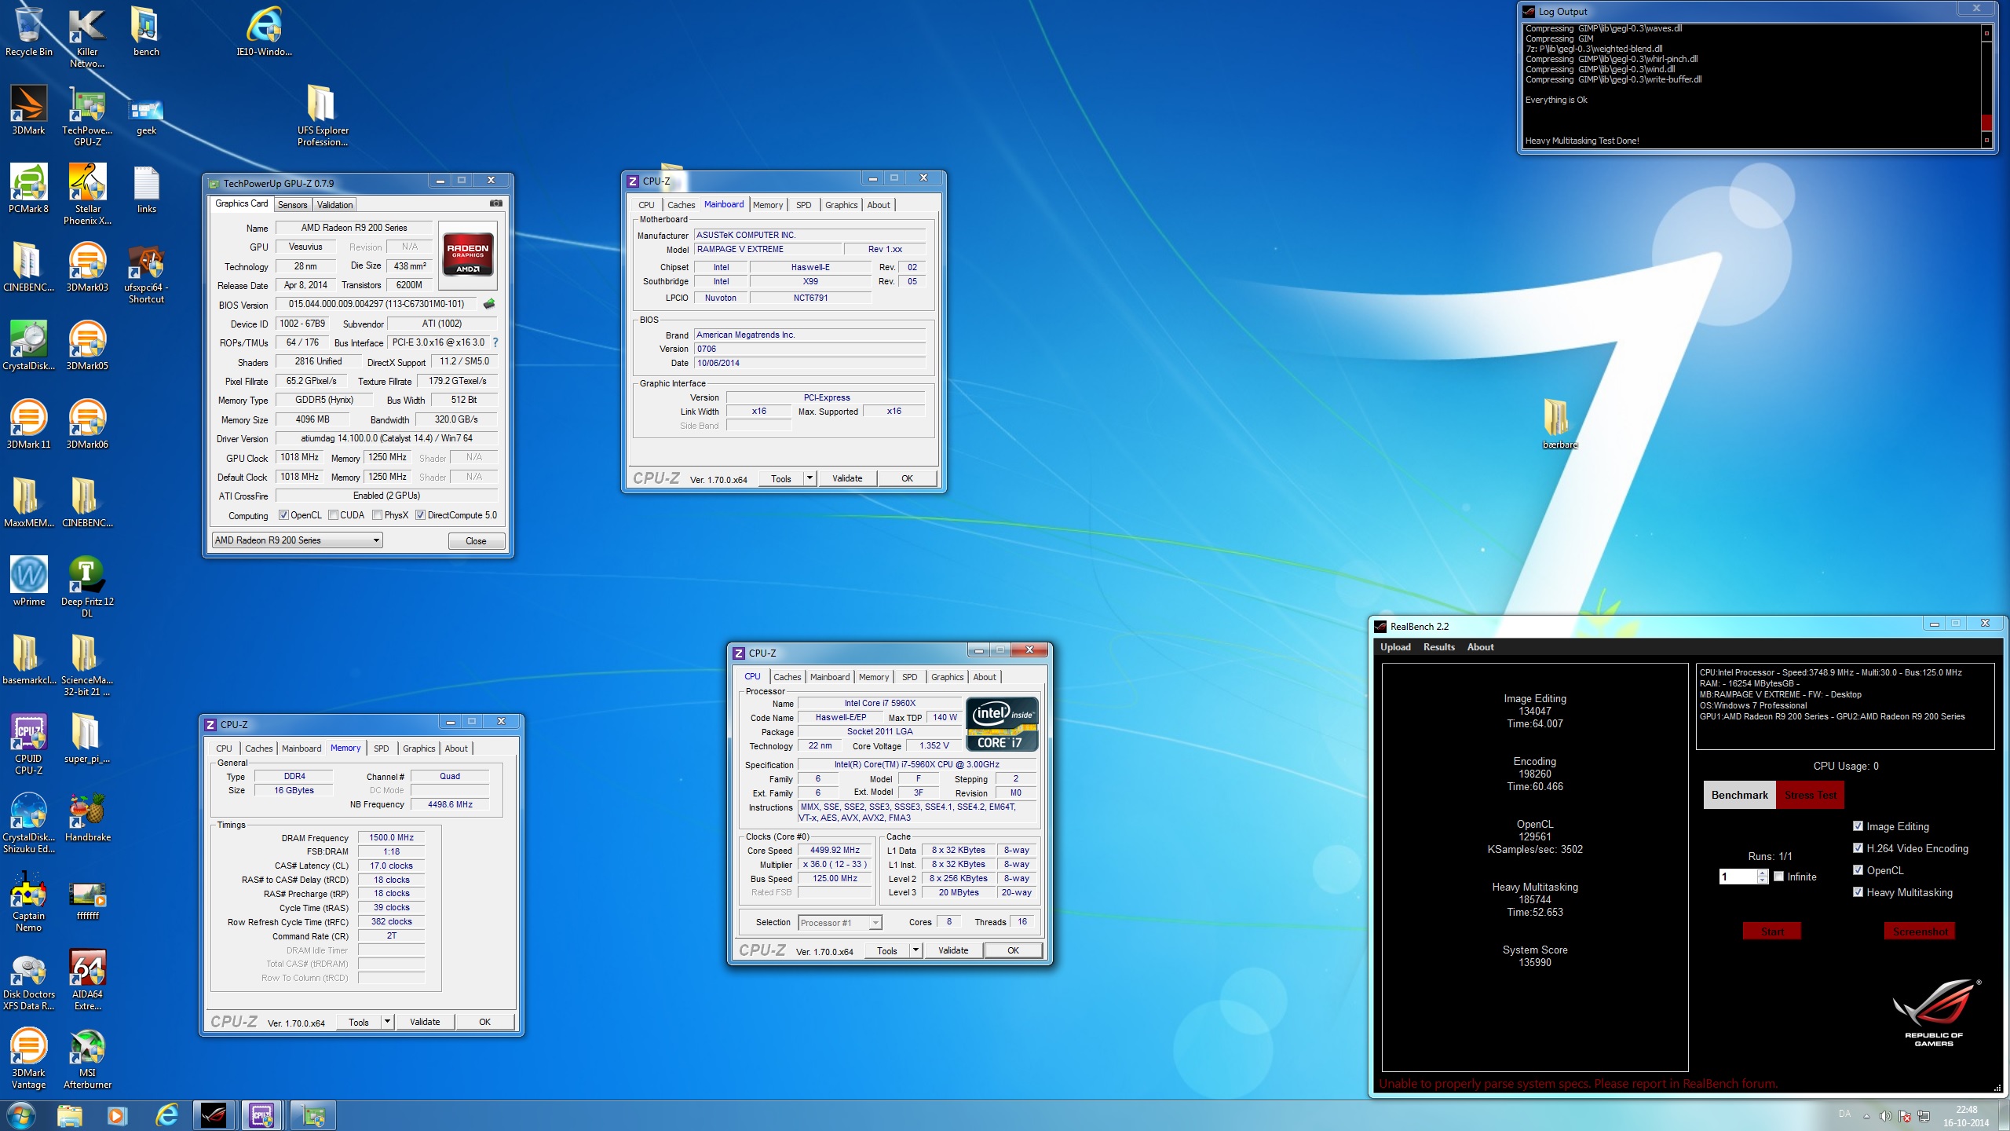Switch to the Sensors tab in GPU-Z
The image size is (2010, 1131).
[292, 205]
